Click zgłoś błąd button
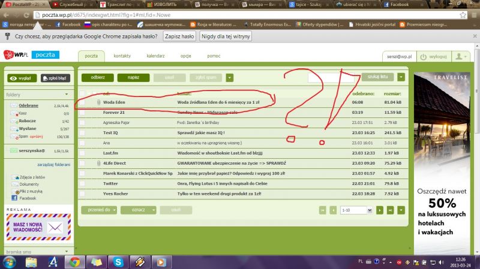Image resolution: width=480 pixels, height=269 pixels. pos(55,78)
